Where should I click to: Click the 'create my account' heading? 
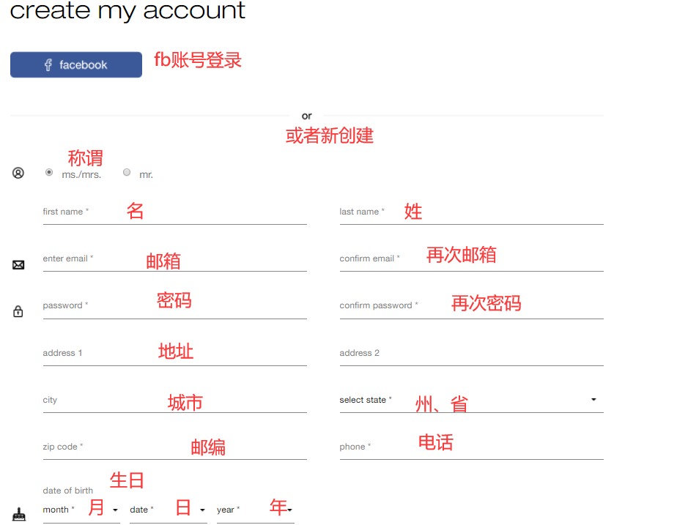coord(127,10)
